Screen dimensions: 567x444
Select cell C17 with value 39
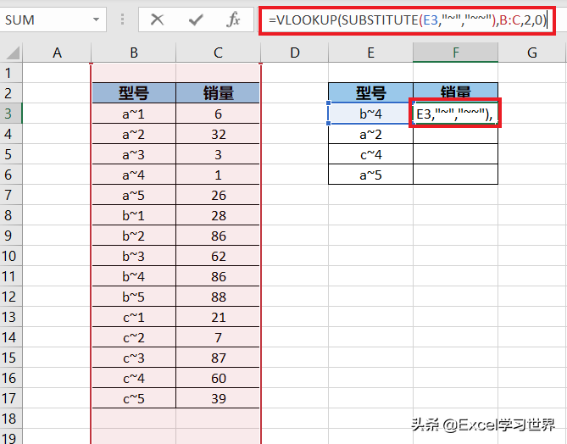tap(218, 398)
